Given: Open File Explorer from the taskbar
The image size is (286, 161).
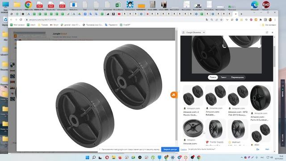Looking at the screenshot, I should 114,157.
